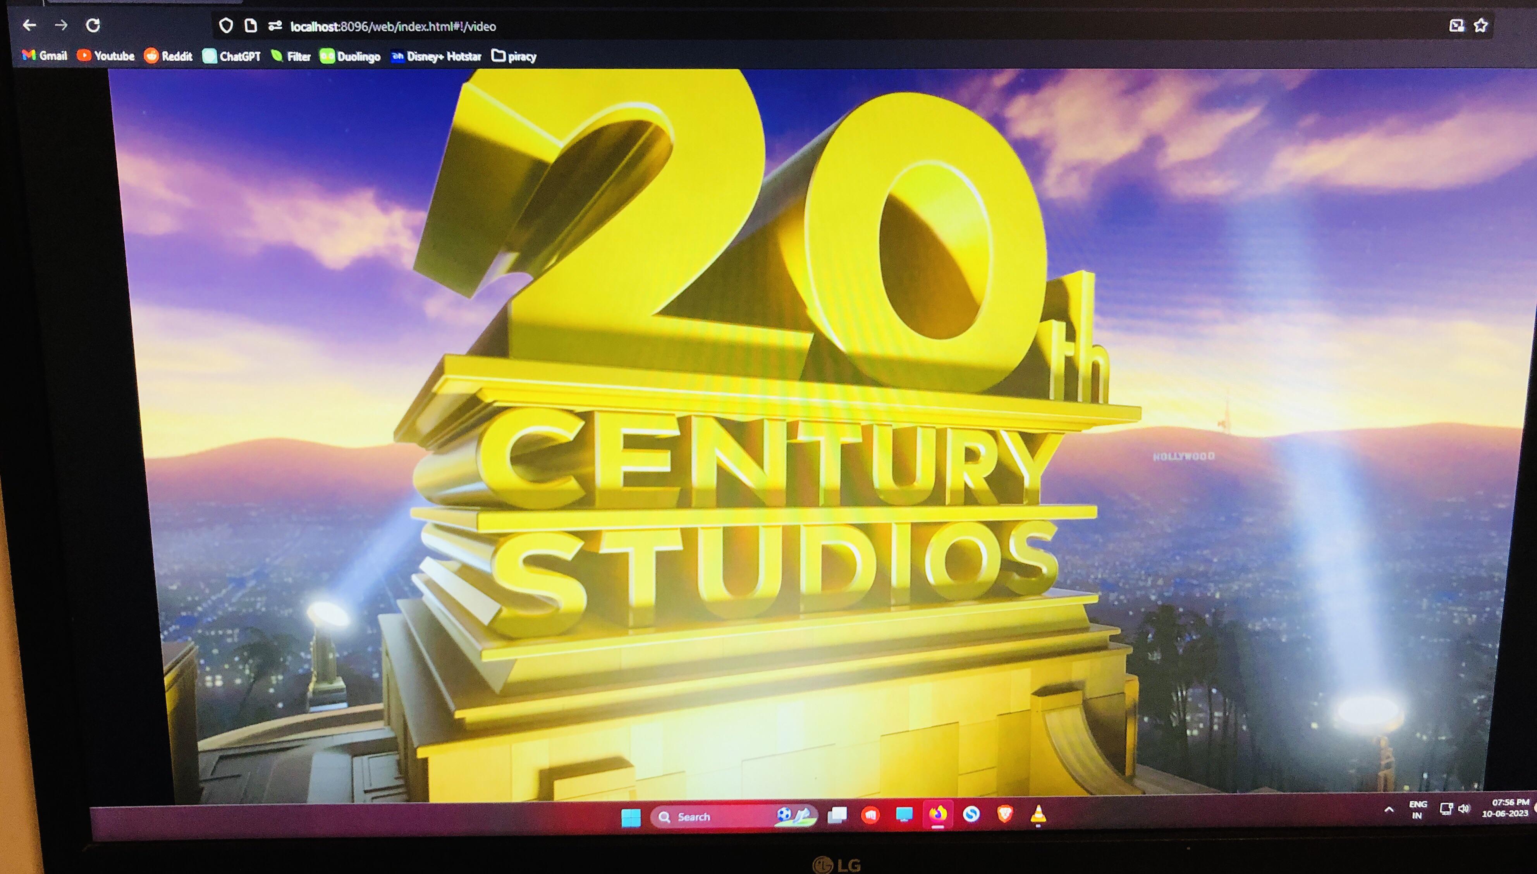Open the Duolingo bookmark
The image size is (1537, 874).
(350, 57)
